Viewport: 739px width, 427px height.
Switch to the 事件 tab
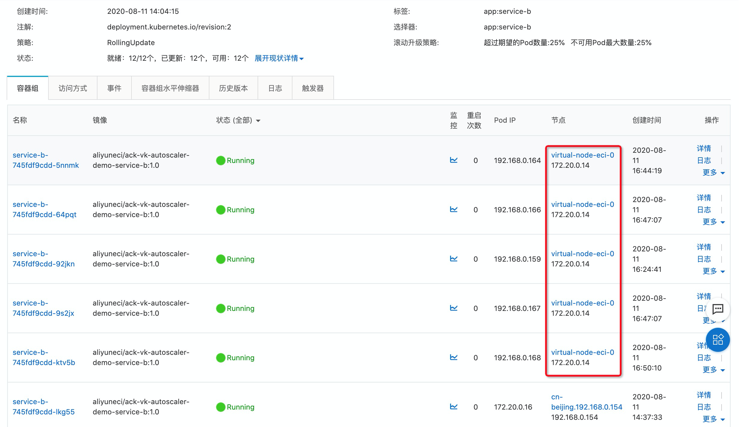pos(114,88)
